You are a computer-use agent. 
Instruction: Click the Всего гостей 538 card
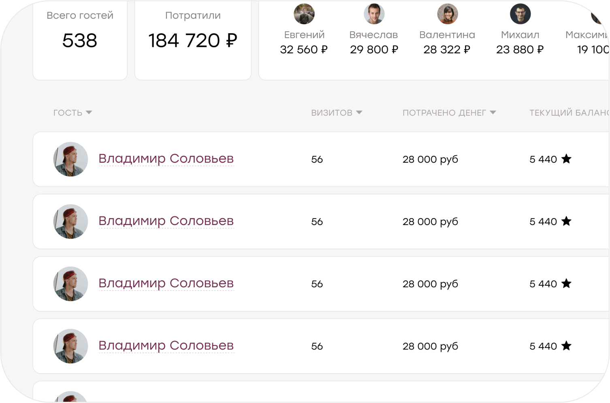pyautogui.click(x=80, y=40)
